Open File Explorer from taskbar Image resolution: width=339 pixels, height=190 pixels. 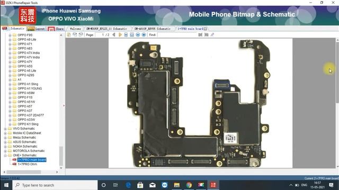click(176, 185)
